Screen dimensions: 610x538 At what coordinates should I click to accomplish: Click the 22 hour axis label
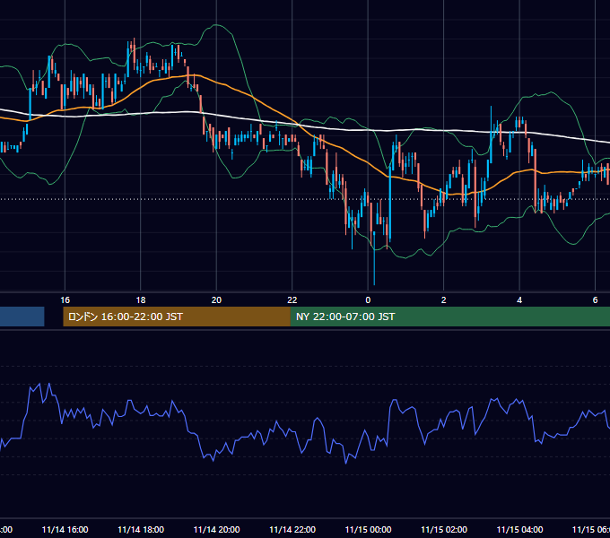click(x=292, y=300)
